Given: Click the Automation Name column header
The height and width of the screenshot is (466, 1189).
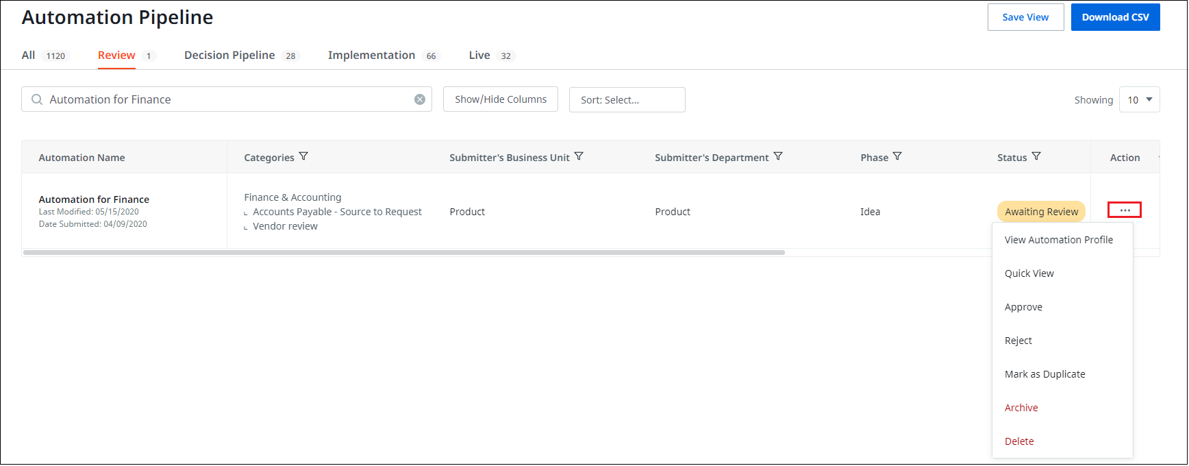Looking at the screenshot, I should pyautogui.click(x=82, y=158).
